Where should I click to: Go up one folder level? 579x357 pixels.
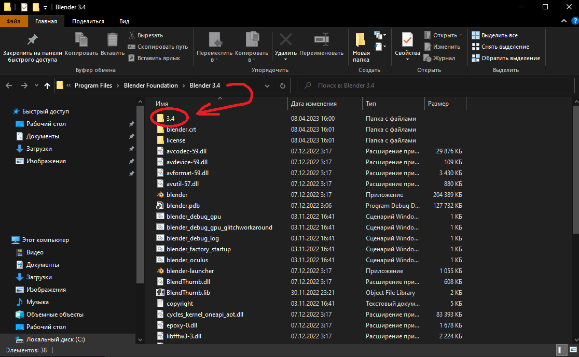47,85
